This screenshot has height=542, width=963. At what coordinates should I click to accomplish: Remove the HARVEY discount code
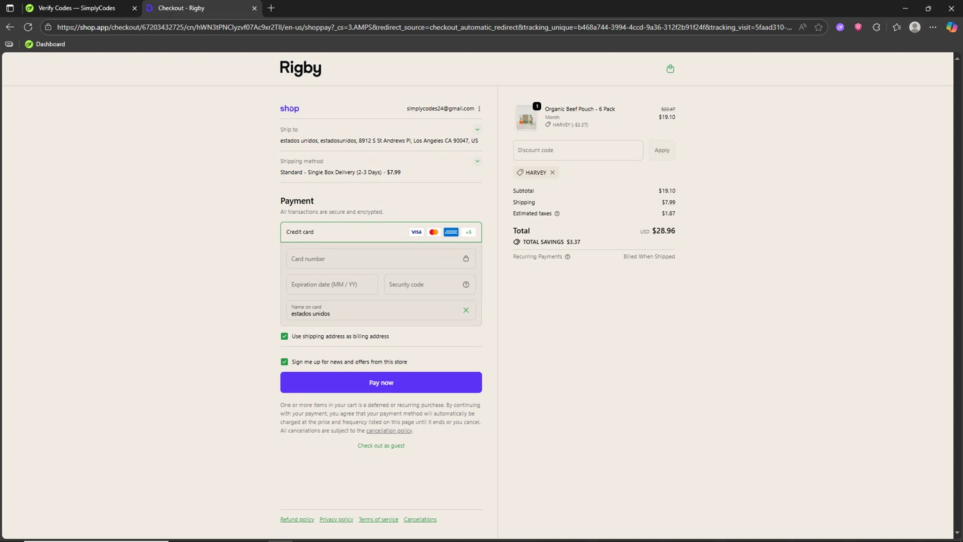pos(552,173)
